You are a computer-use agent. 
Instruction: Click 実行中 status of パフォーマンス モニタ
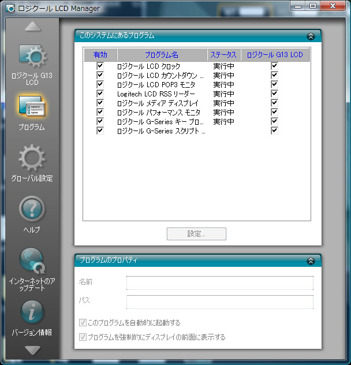(x=223, y=113)
